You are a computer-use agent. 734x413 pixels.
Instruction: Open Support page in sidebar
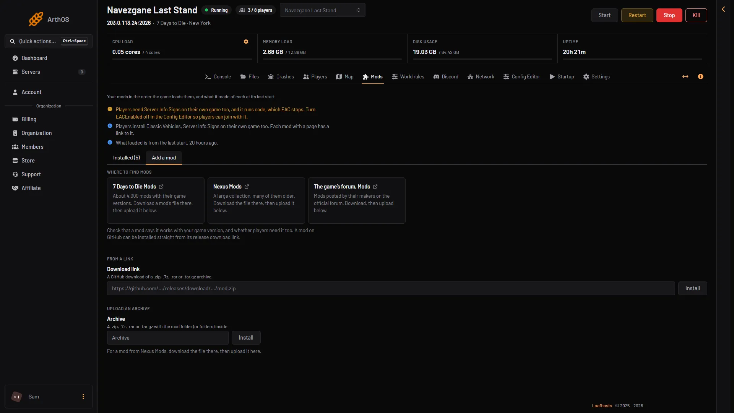tap(49, 174)
